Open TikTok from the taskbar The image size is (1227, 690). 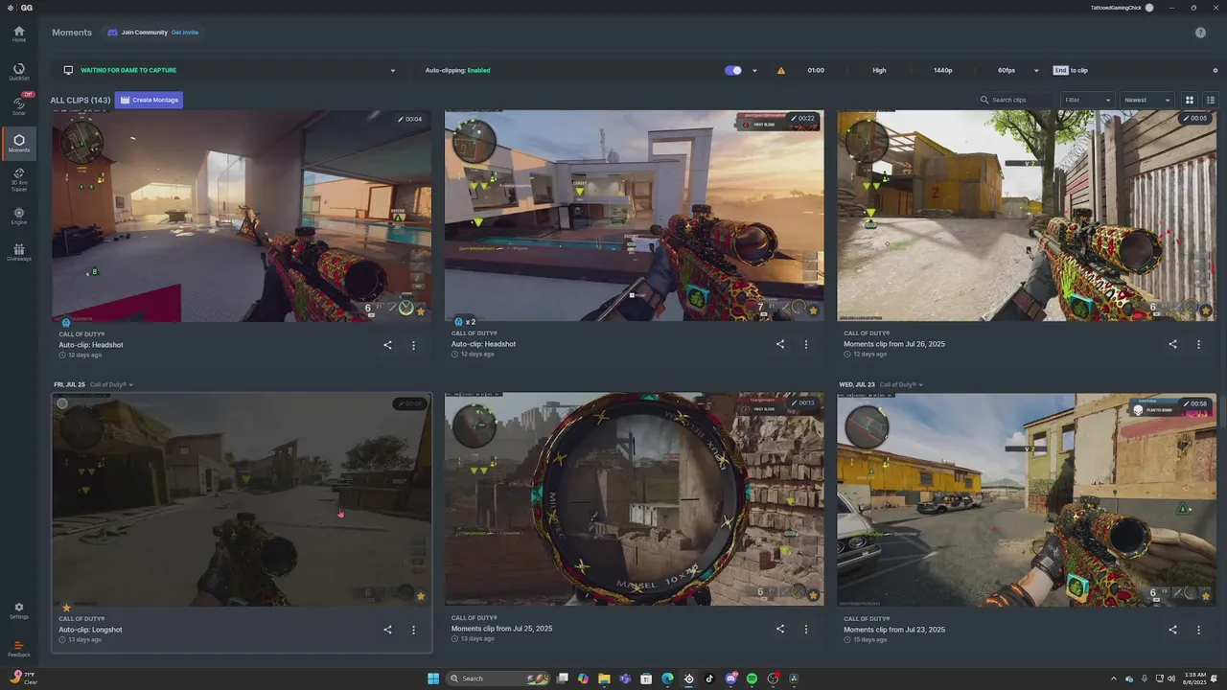tap(709, 678)
